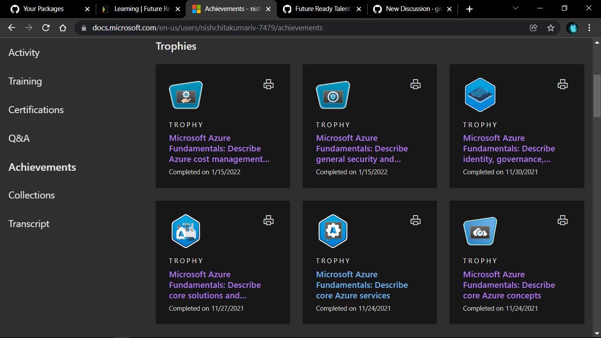The width and height of the screenshot is (601, 338).
Task: Click 'Completed on 11/30/2021' text
Action: pos(500,172)
